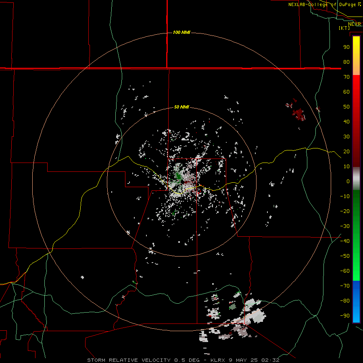Click the 70 value on the velocity scale

pyautogui.click(x=346, y=77)
